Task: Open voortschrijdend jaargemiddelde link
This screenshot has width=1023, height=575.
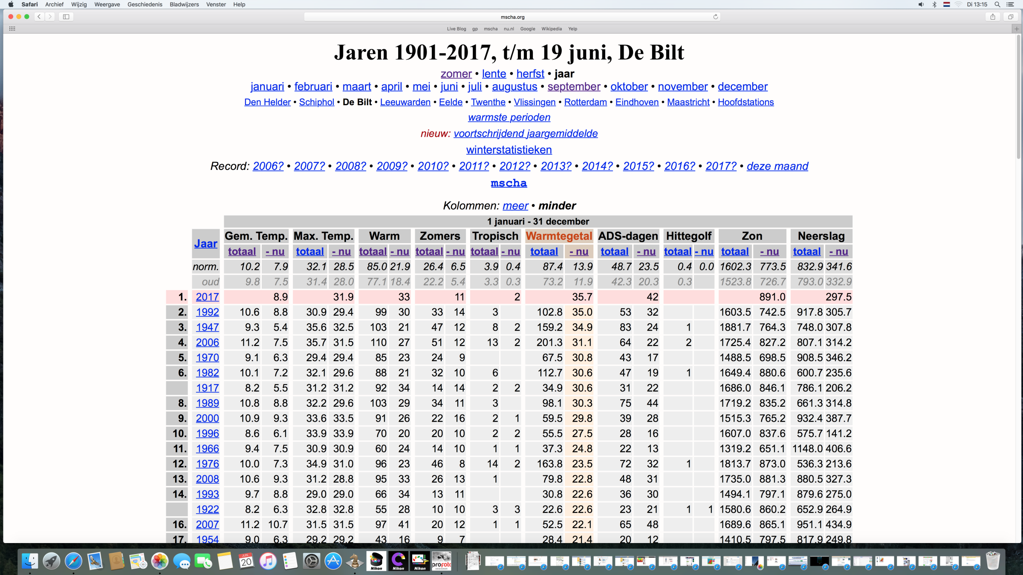Action: pos(526,133)
